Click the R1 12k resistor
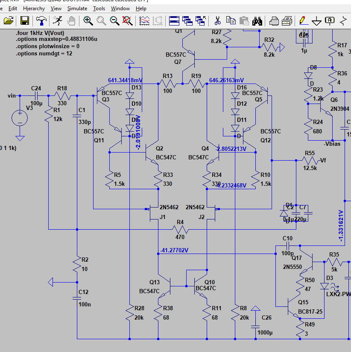351x352 pixels. click(48, 115)
